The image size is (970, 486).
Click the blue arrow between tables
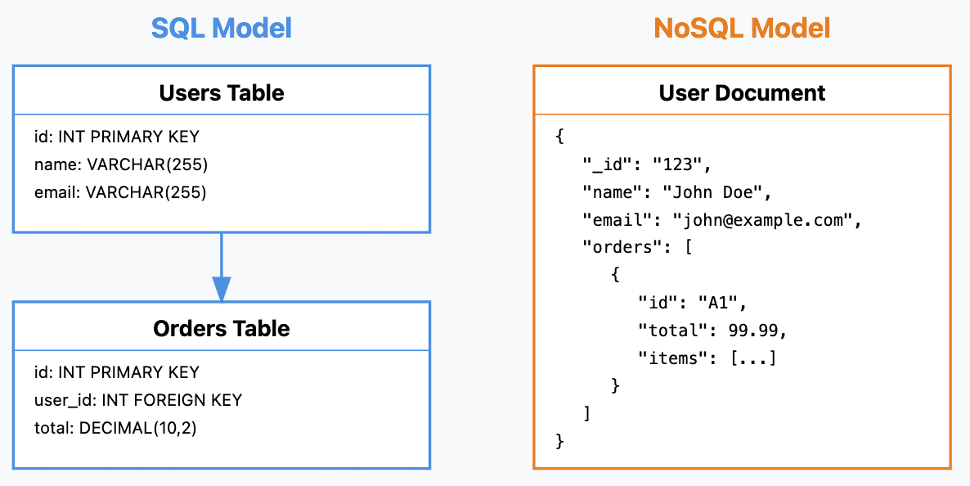(x=222, y=268)
